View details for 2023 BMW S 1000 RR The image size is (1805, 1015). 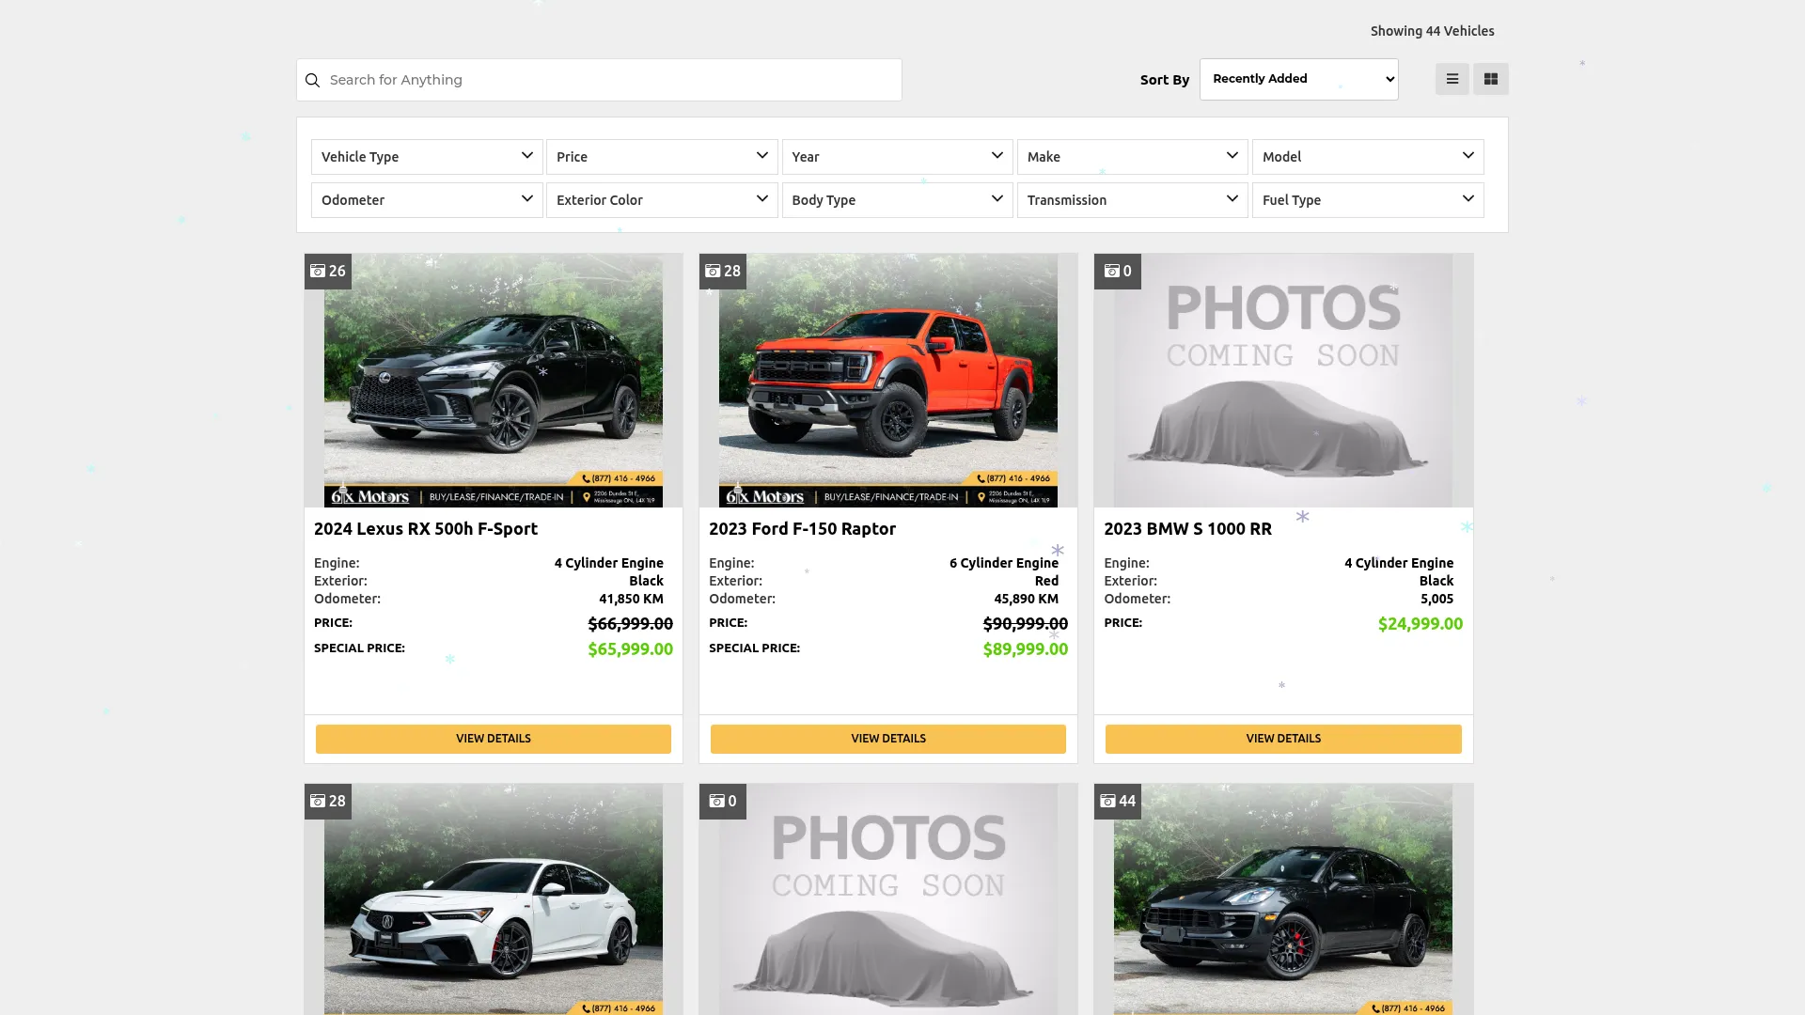(1283, 739)
